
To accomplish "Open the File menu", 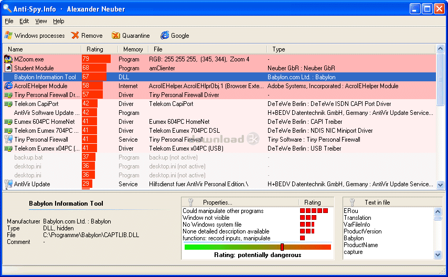I will coord(9,21).
